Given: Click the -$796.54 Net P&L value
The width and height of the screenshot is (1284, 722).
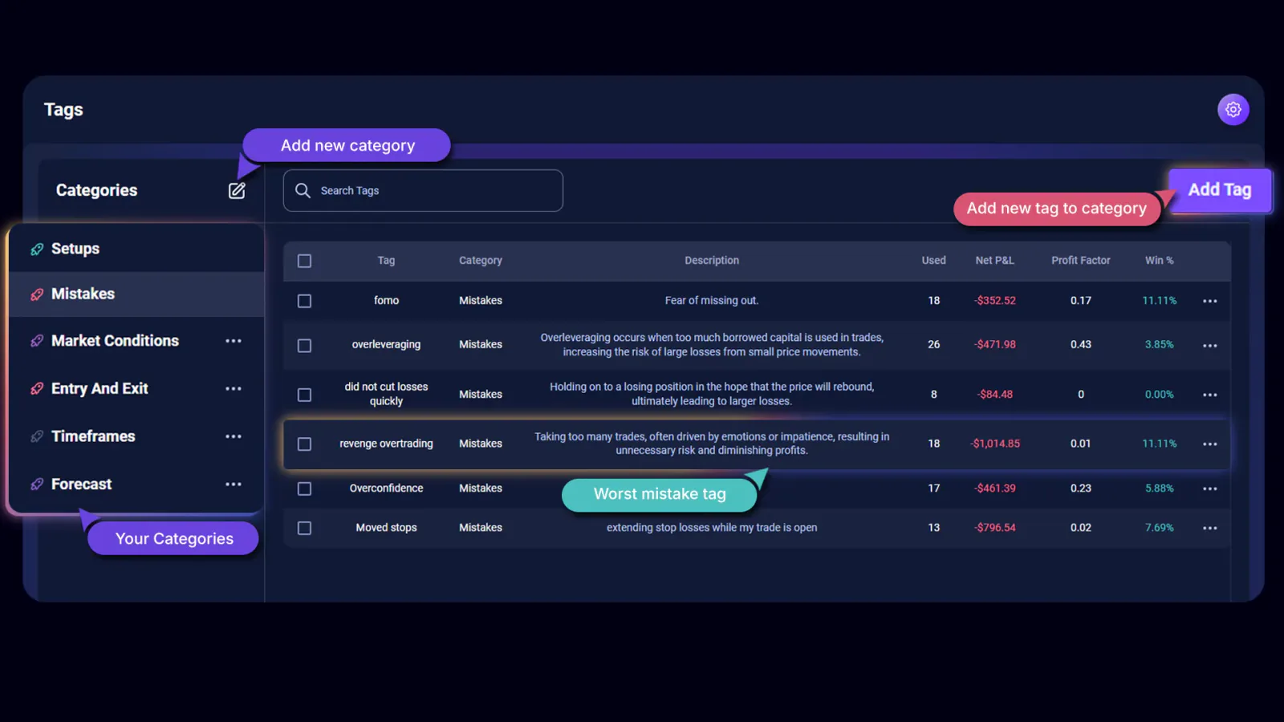Looking at the screenshot, I should tap(995, 527).
